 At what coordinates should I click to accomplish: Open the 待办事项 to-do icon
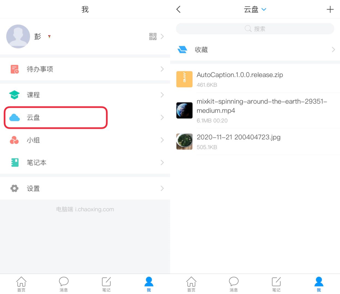[x=14, y=69]
